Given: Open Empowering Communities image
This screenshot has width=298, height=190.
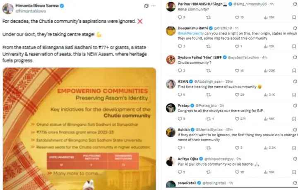Looking at the screenshot, I should (79, 129).
